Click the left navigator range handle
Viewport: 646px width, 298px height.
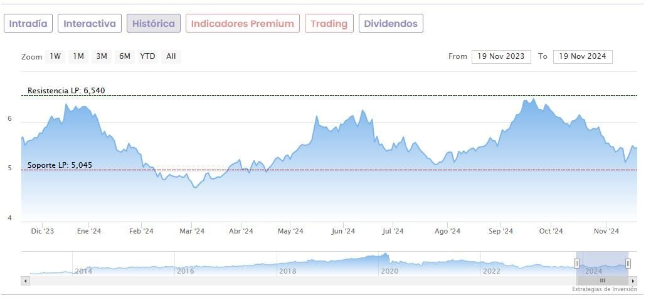point(576,264)
